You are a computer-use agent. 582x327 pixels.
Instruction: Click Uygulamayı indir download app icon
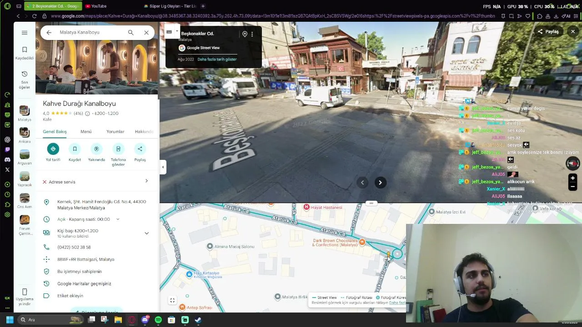(25, 297)
